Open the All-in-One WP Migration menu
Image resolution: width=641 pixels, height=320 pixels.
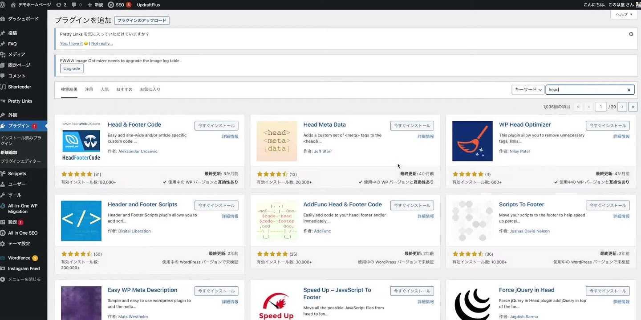pos(24,208)
